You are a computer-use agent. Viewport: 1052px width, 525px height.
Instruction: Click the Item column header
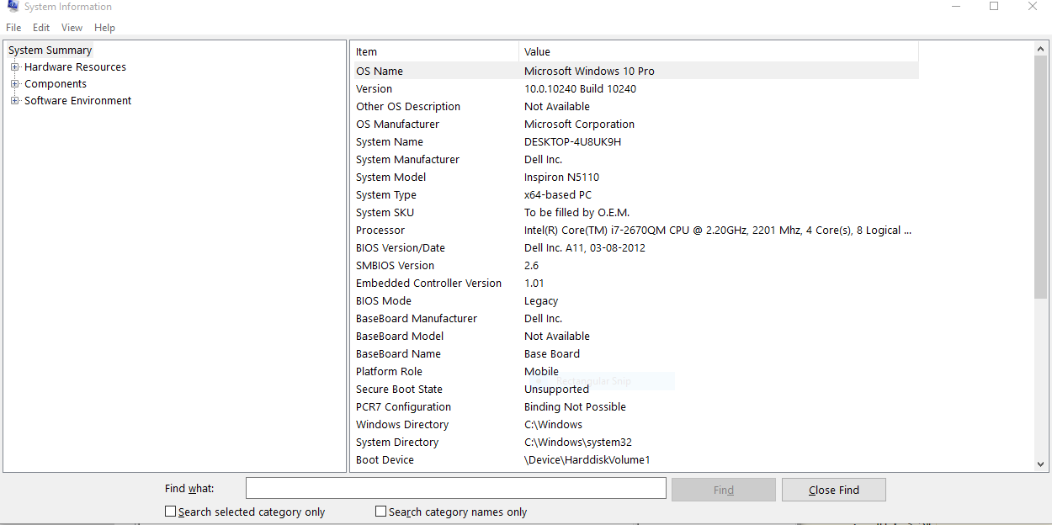click(x=434, y=52)
